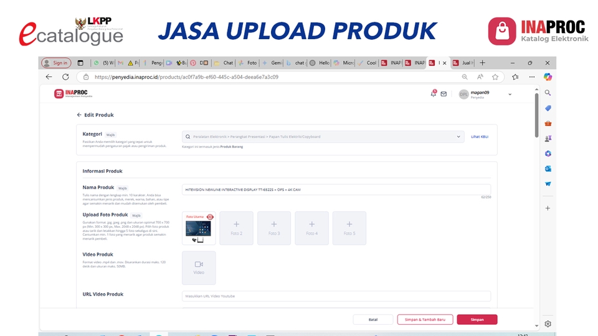Click the red Simpan button

(x=477, y=320)
